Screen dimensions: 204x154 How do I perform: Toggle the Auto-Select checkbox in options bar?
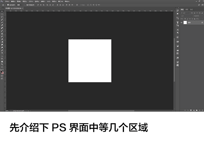coord(8,5)
